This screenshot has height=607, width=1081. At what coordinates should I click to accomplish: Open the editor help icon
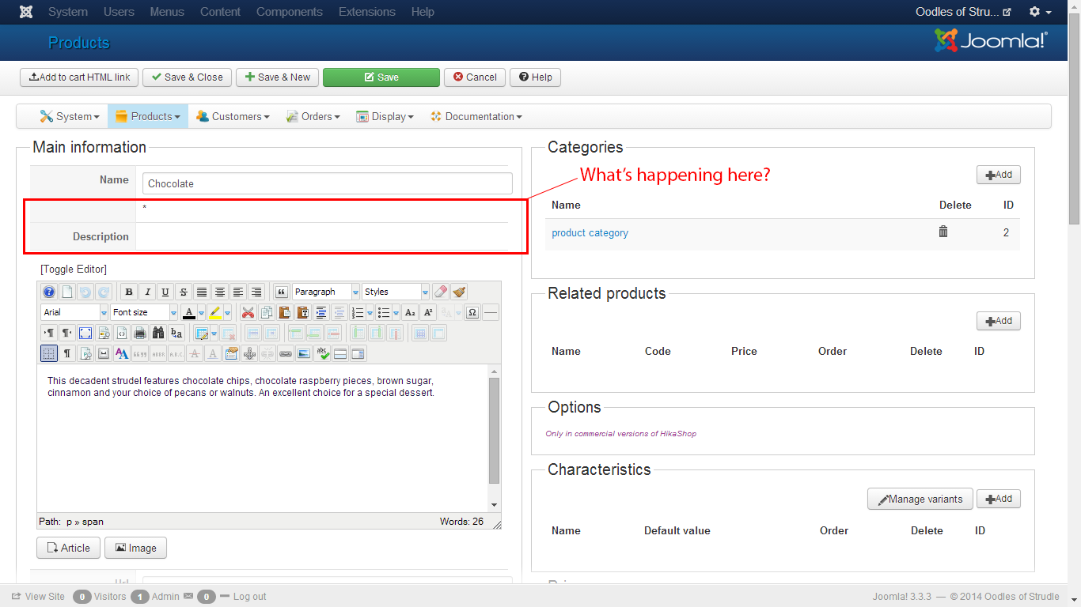(x=49, y=292)
